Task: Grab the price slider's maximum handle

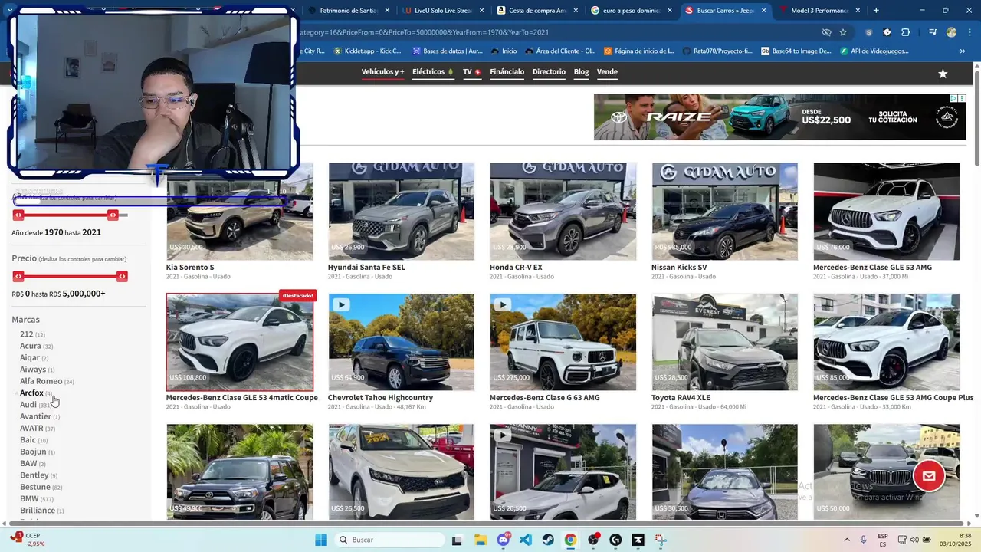Action: [122, 276]
